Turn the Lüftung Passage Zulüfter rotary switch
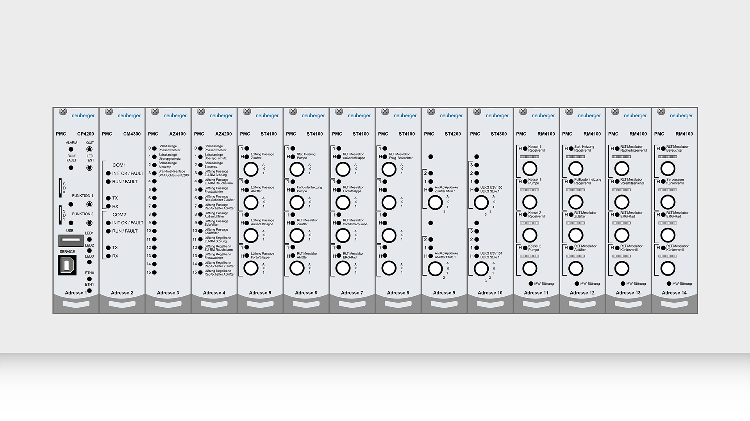Screen dimensions: 750x421 tap(251, 169)
